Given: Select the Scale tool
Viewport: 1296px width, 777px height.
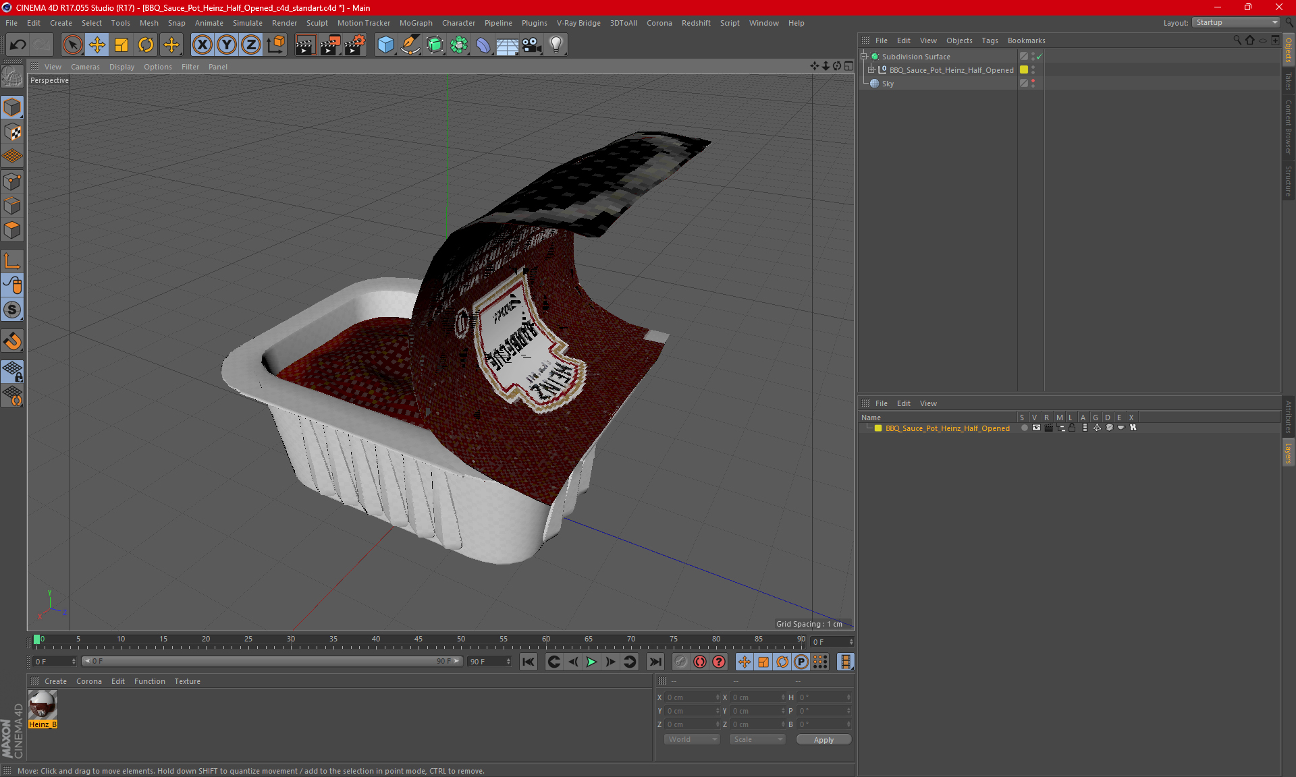Looking at the screenshot, I should click(122, 45).
